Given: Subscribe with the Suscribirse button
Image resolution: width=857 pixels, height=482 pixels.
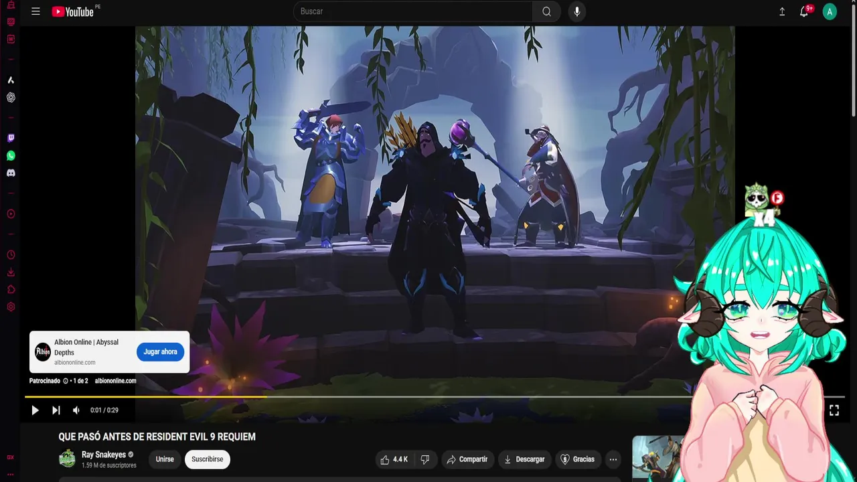Looking at the screenshot, I should tap(208, 459).
